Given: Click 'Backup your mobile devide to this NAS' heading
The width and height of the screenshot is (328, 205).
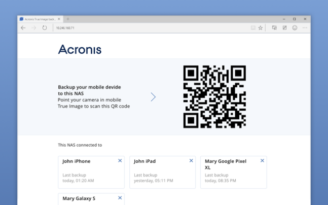Looking at the screenshot, I should click(89, 90).
